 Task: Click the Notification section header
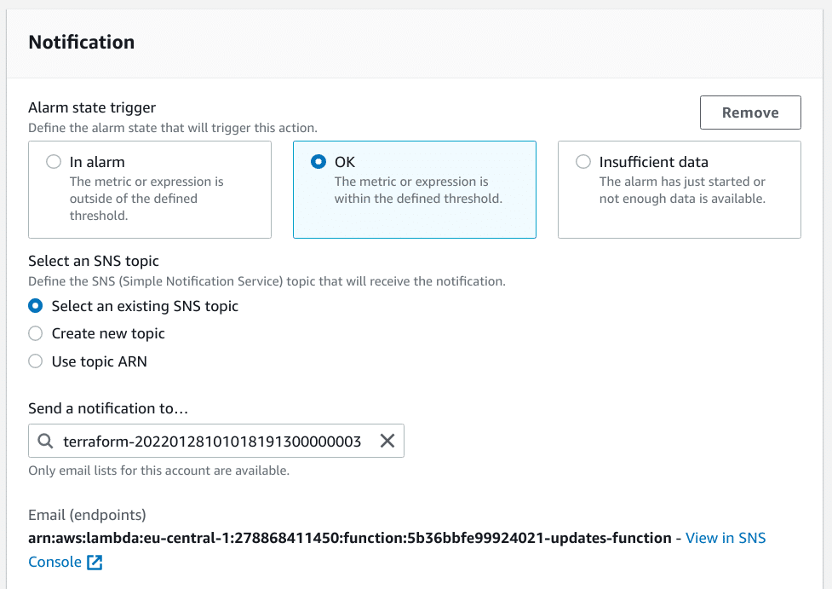tap(81, 41)
